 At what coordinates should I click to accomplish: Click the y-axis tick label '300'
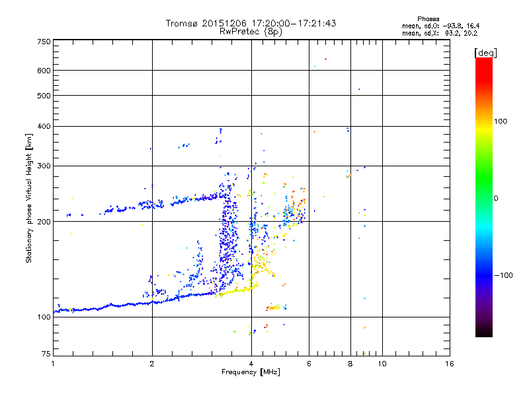[x=44, y=166]
